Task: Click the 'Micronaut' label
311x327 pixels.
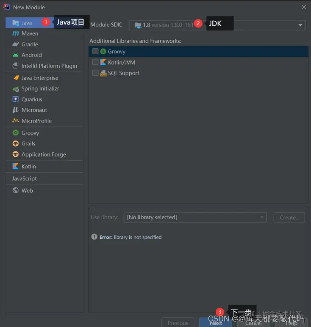Action: click(34, 110)
